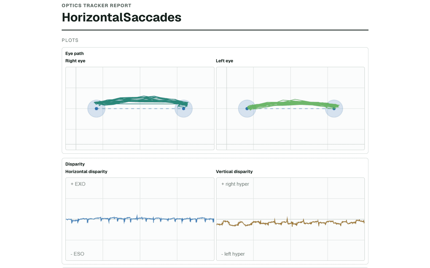Click right target dot in Right eye plot

click(184, 109)
